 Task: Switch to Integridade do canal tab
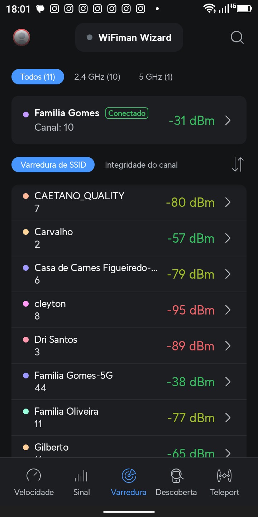[141, 165]
